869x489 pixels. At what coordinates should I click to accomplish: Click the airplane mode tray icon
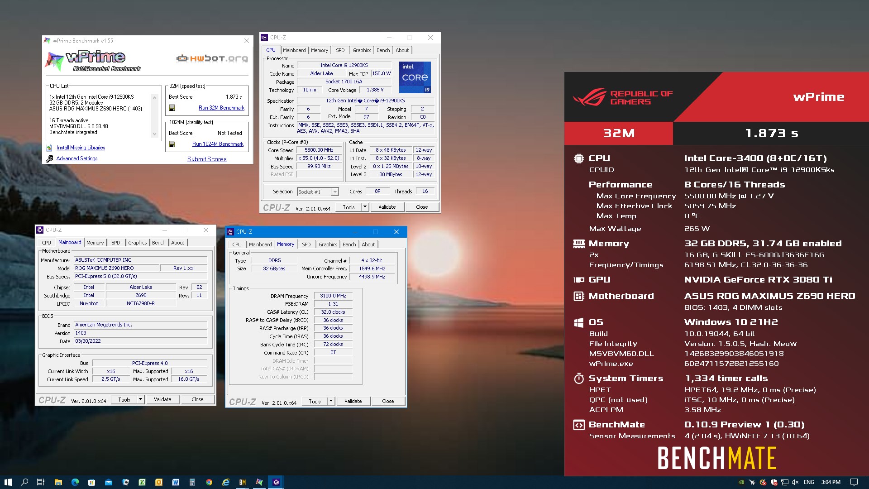(x=752, y=482)
